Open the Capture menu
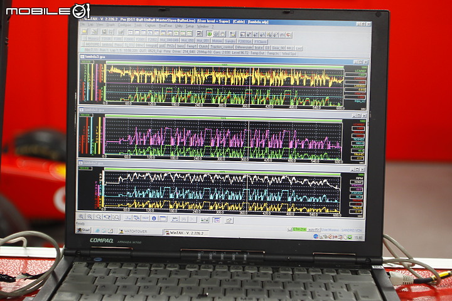The height and width of the screenshot is (301, 452). (150, 26)
